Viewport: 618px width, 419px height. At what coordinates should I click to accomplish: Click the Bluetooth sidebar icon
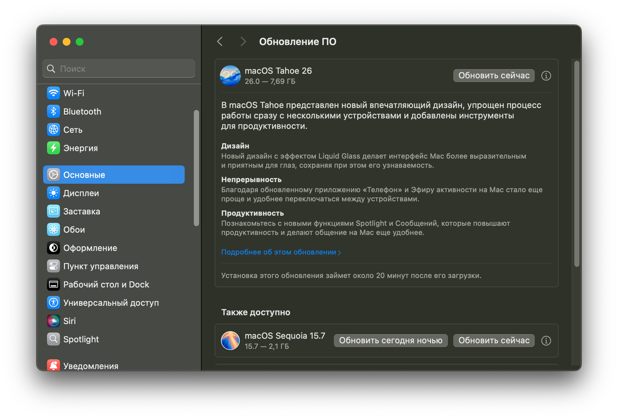(x=54, y=112)
